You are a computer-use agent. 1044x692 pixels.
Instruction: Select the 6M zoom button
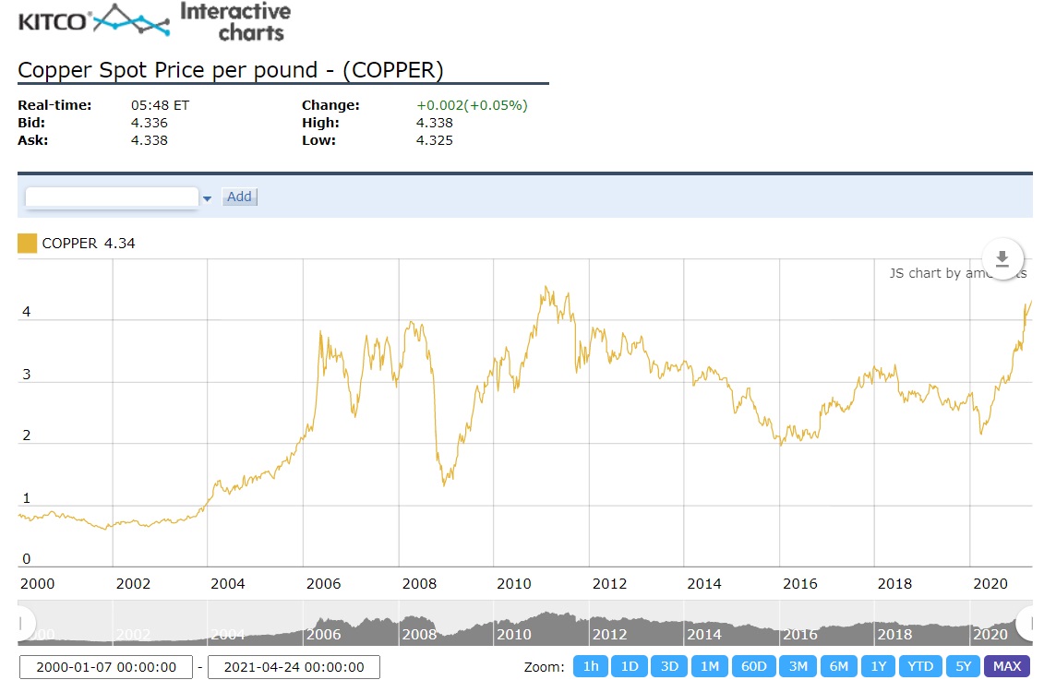tap(839, 666)
